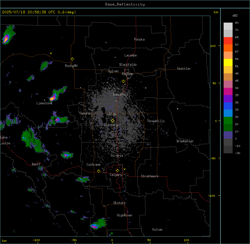Click the km unit label at top right
This screenshot has height=244, width=250.
point(216,12)
